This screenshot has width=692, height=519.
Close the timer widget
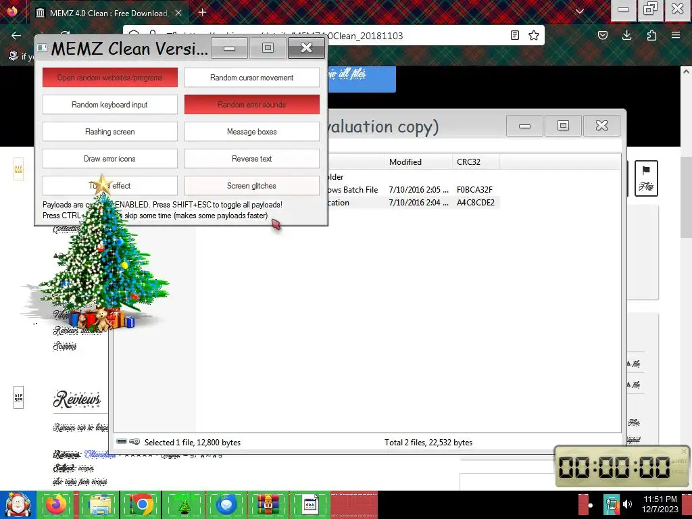684,451
